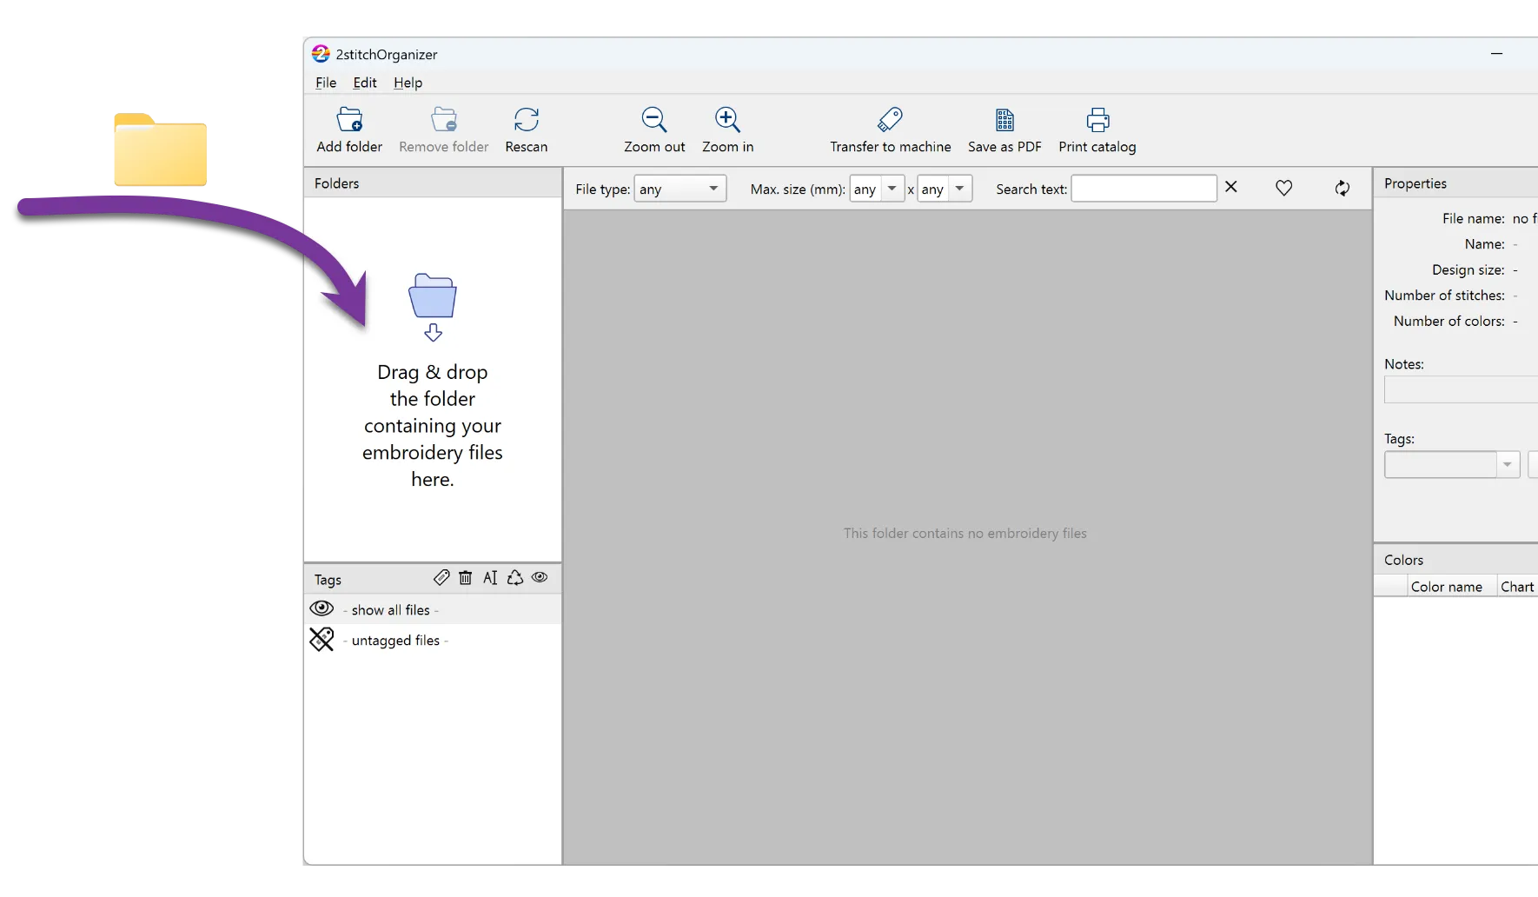Select the 'show all files' tag row

433,609
